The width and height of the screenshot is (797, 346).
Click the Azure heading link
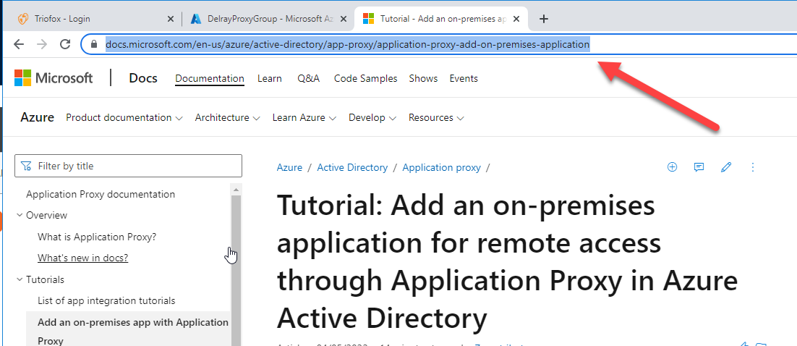click(37, 117)
